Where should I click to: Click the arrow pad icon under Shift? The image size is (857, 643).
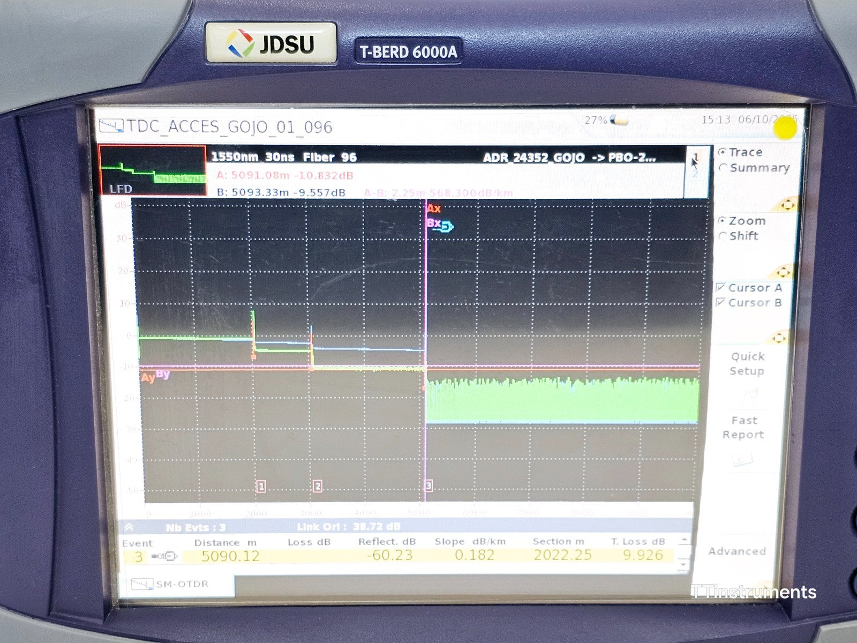coord(783,271)
